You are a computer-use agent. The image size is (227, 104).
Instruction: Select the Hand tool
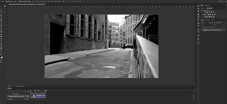click(1, 48)
